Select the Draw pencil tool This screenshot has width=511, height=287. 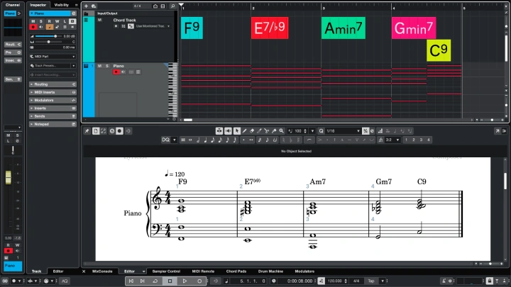244,131
